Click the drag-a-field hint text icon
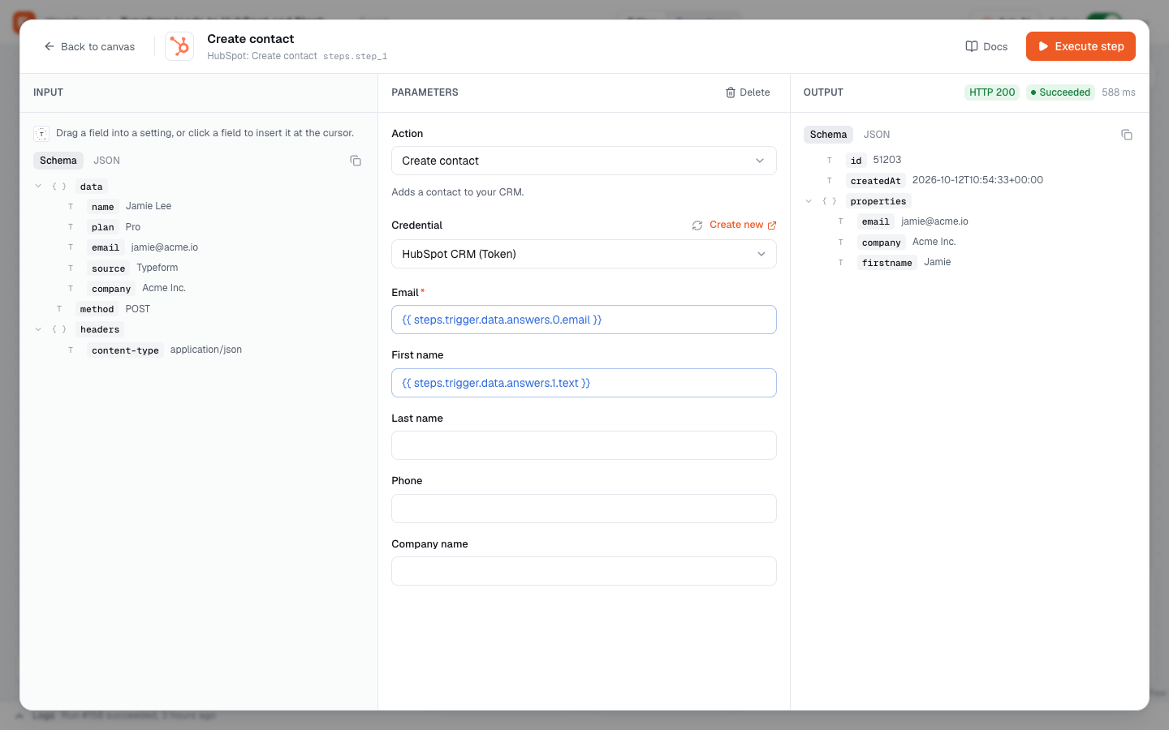1169x730 pixels. coord(41,134)
